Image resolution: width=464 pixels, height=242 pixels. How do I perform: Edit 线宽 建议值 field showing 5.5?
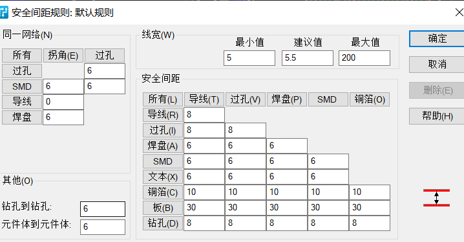[308, 58]
